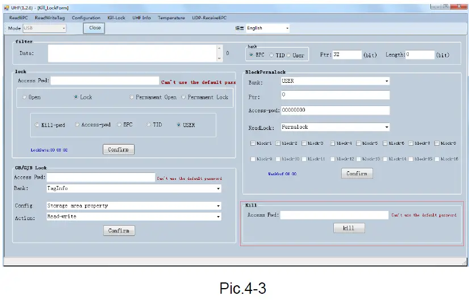Check the block-5 checkbox
Viewport: 469px width, 300px height.
point(358,143)
